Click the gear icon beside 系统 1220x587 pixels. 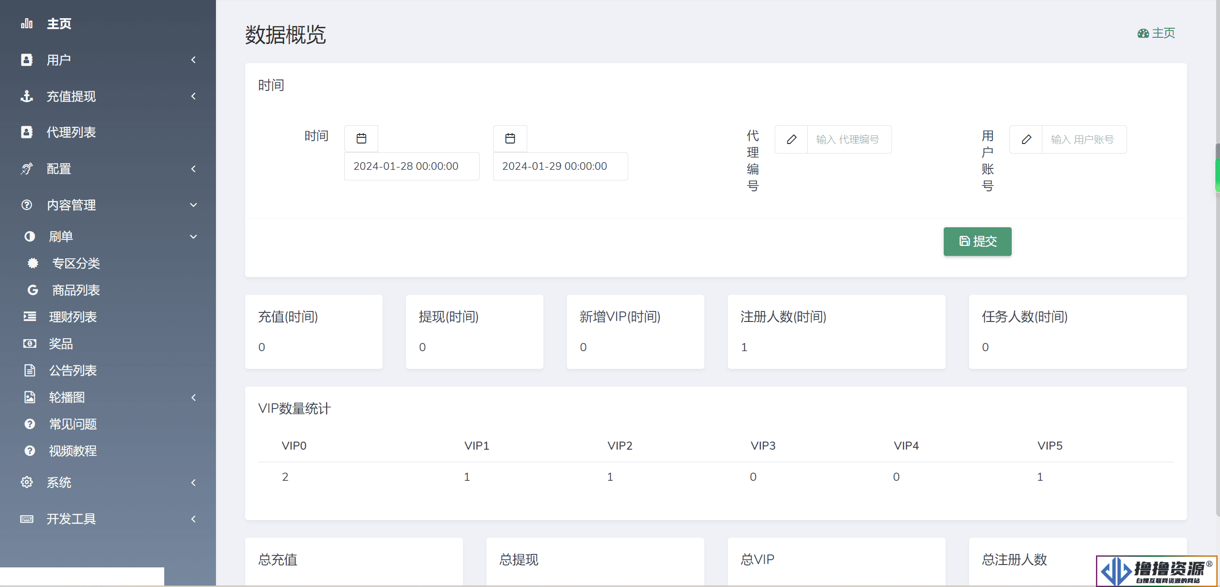27,482
